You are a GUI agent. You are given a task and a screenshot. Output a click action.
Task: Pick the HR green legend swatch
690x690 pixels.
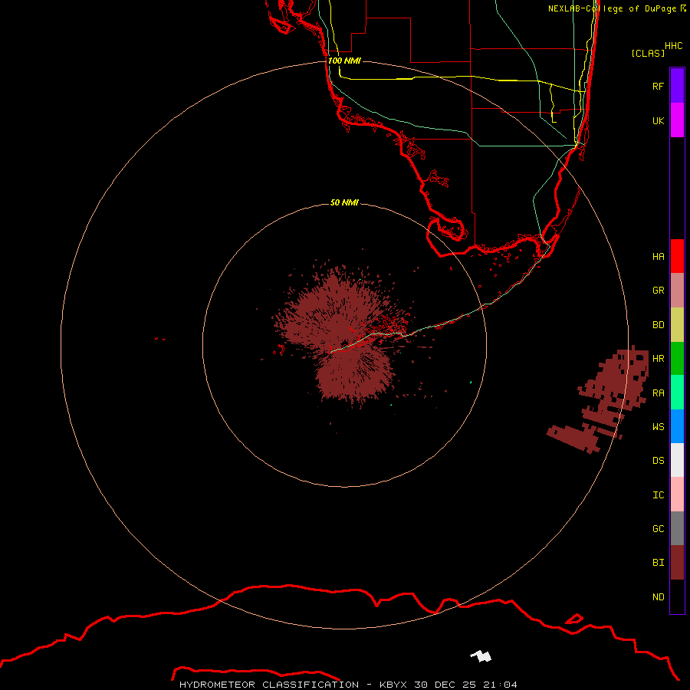[677, 359]
